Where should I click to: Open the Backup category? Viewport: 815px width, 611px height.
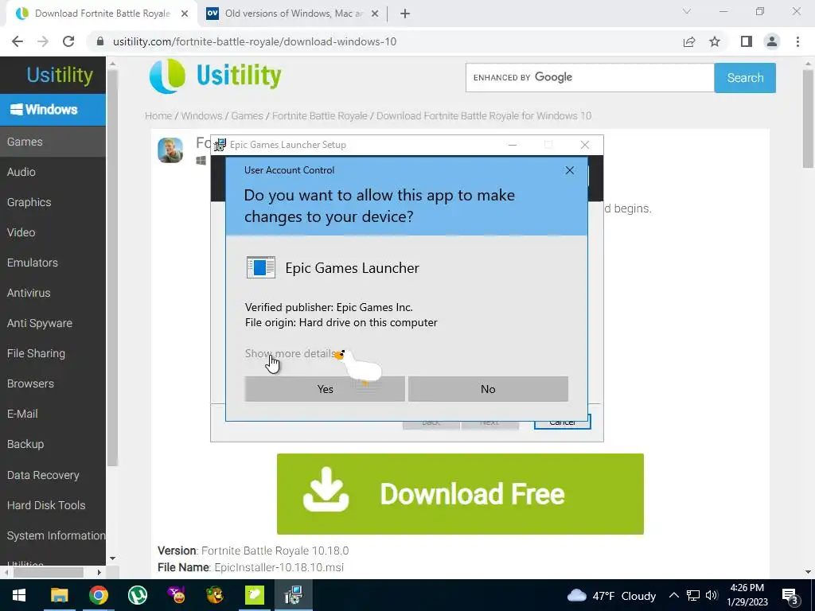[53, 444]
